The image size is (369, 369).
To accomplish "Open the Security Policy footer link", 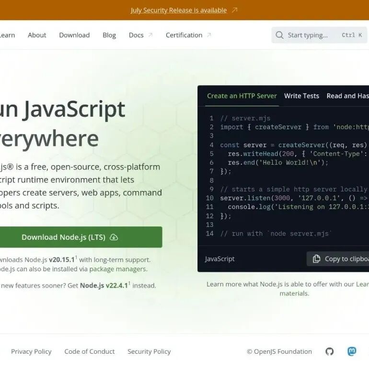I will [x=149, y=352].
